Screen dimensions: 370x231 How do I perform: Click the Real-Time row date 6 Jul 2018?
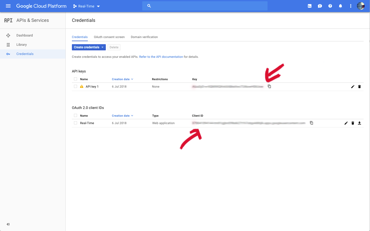119,123
